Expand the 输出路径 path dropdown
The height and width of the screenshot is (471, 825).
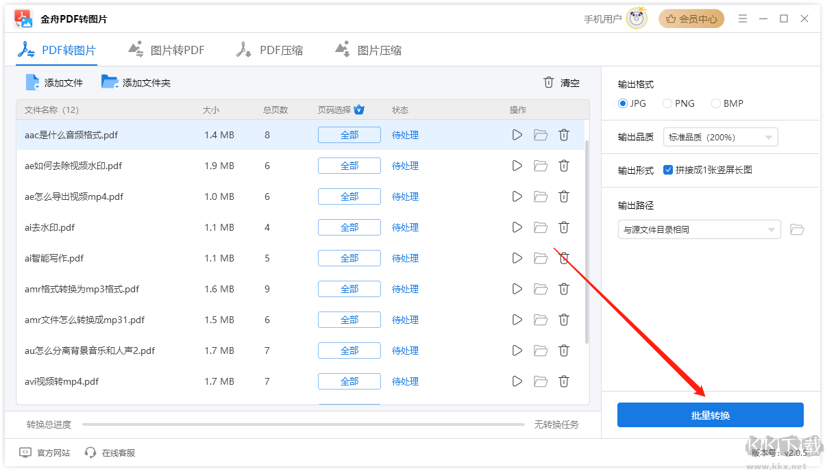699,229
